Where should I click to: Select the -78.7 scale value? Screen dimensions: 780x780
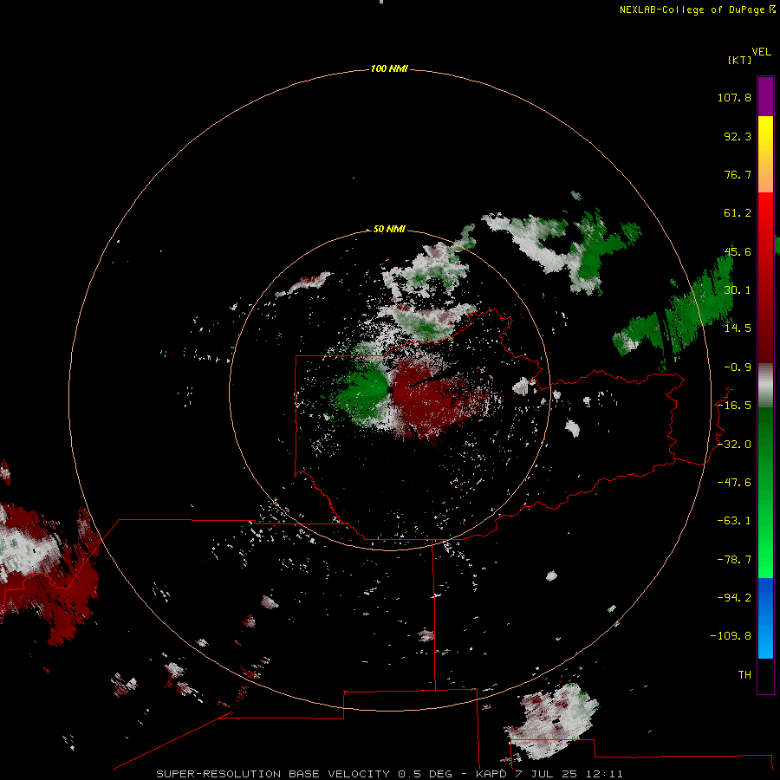[x=734, y=560]
